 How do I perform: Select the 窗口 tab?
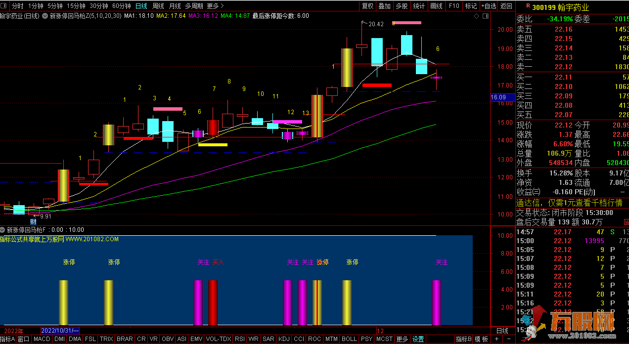[24, 339]
